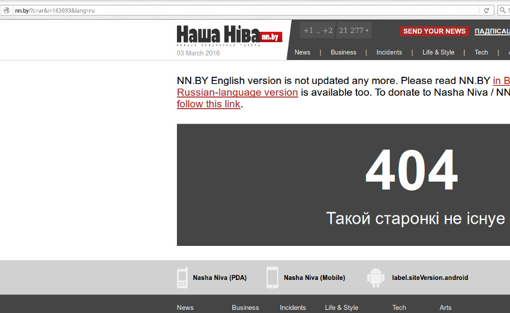This screenshot has width=510, height=313.
Task: Click the globe icon in address bar
Action: click(x=7, y=10)
